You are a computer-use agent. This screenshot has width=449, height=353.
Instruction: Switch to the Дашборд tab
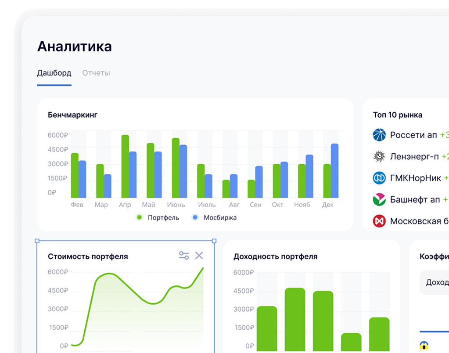click(54, 73)
